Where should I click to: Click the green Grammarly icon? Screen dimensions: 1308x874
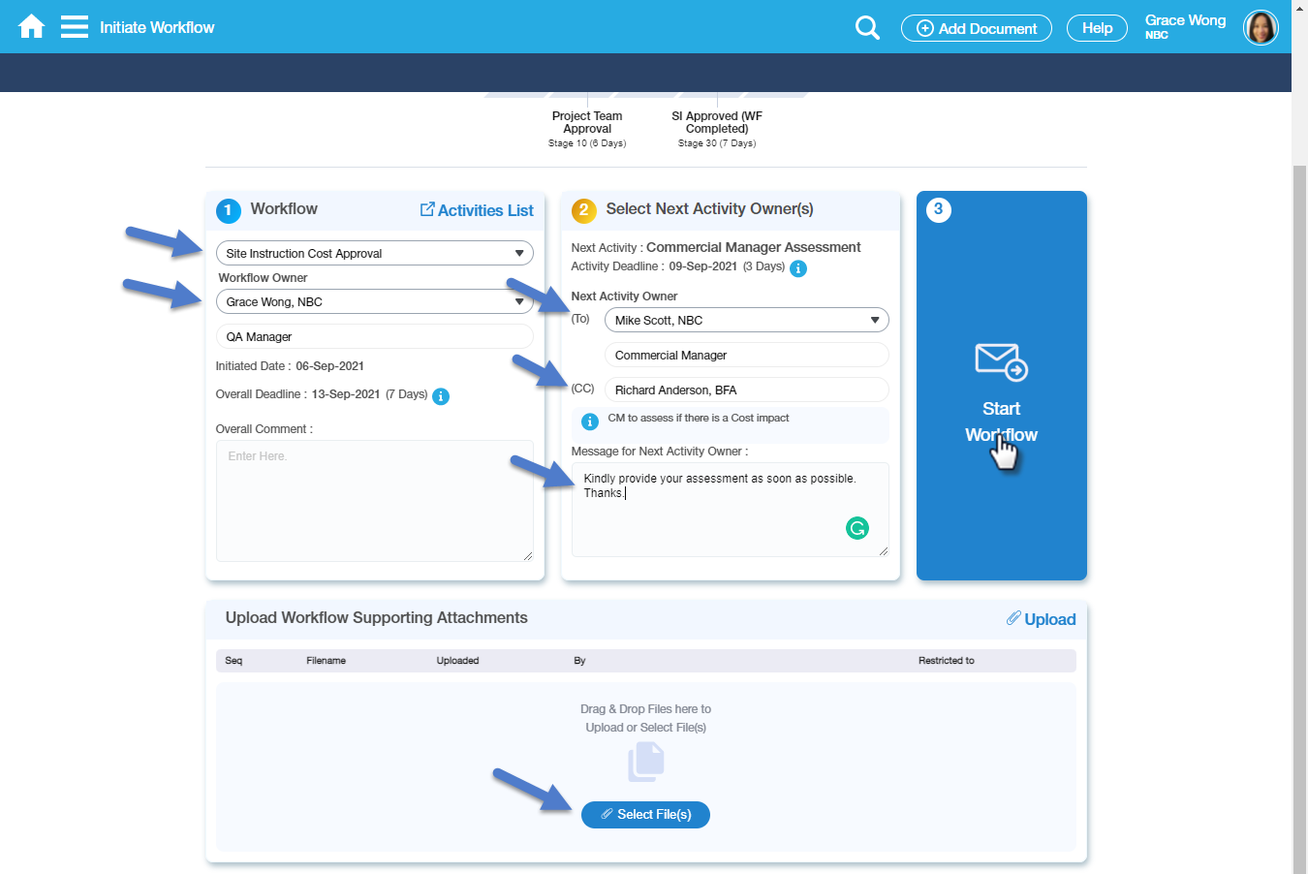click(857, 528)
